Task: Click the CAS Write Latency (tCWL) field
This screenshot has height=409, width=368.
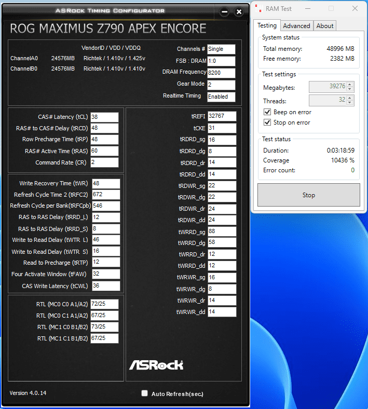Action: coord(106,286)
